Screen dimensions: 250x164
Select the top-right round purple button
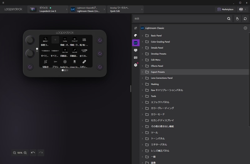[x=100, y=40]
